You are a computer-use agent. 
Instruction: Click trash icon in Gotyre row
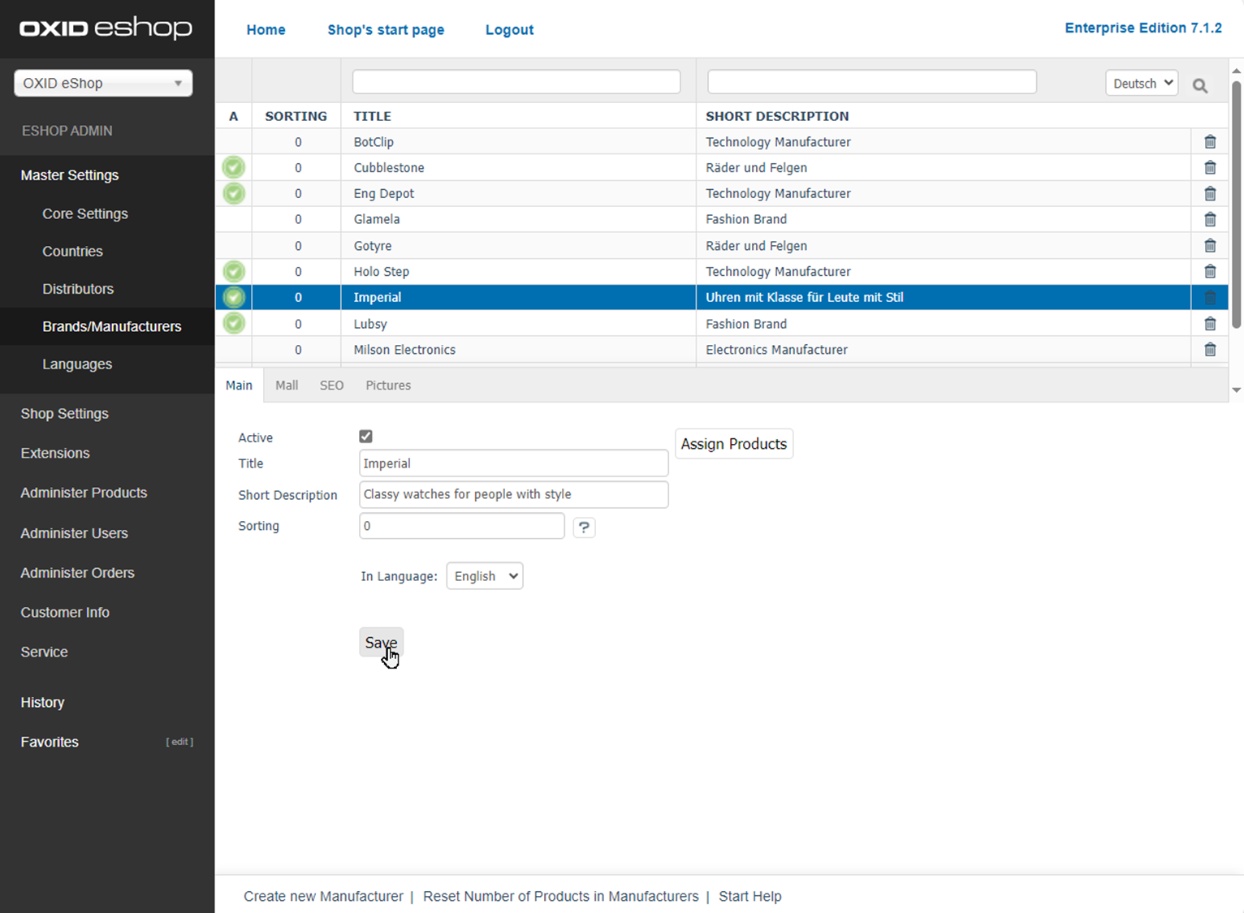click(x=1210, y=246)
